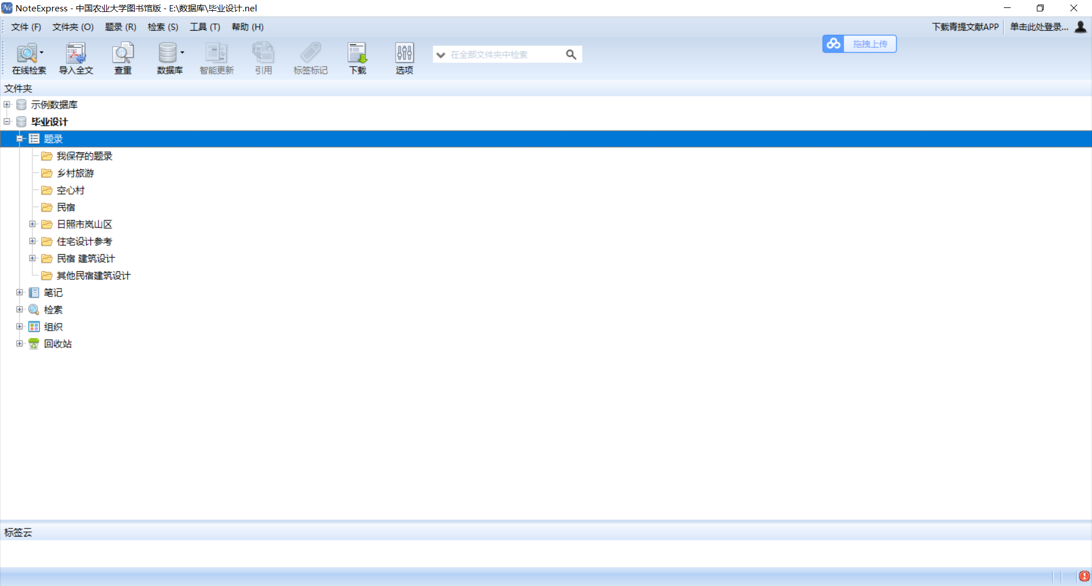This screenshot has height=586, width=1092.
Task: Collapse the 毕业设计 database node
Action: coord(7,122)
